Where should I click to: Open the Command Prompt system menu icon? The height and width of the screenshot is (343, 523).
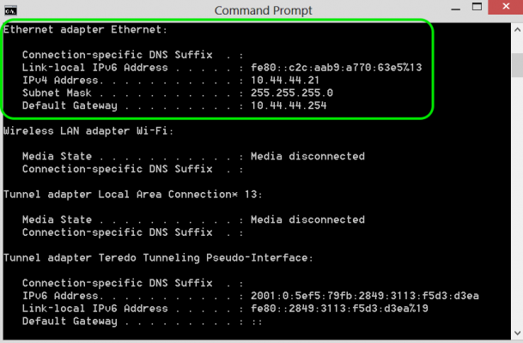[9, 9]
